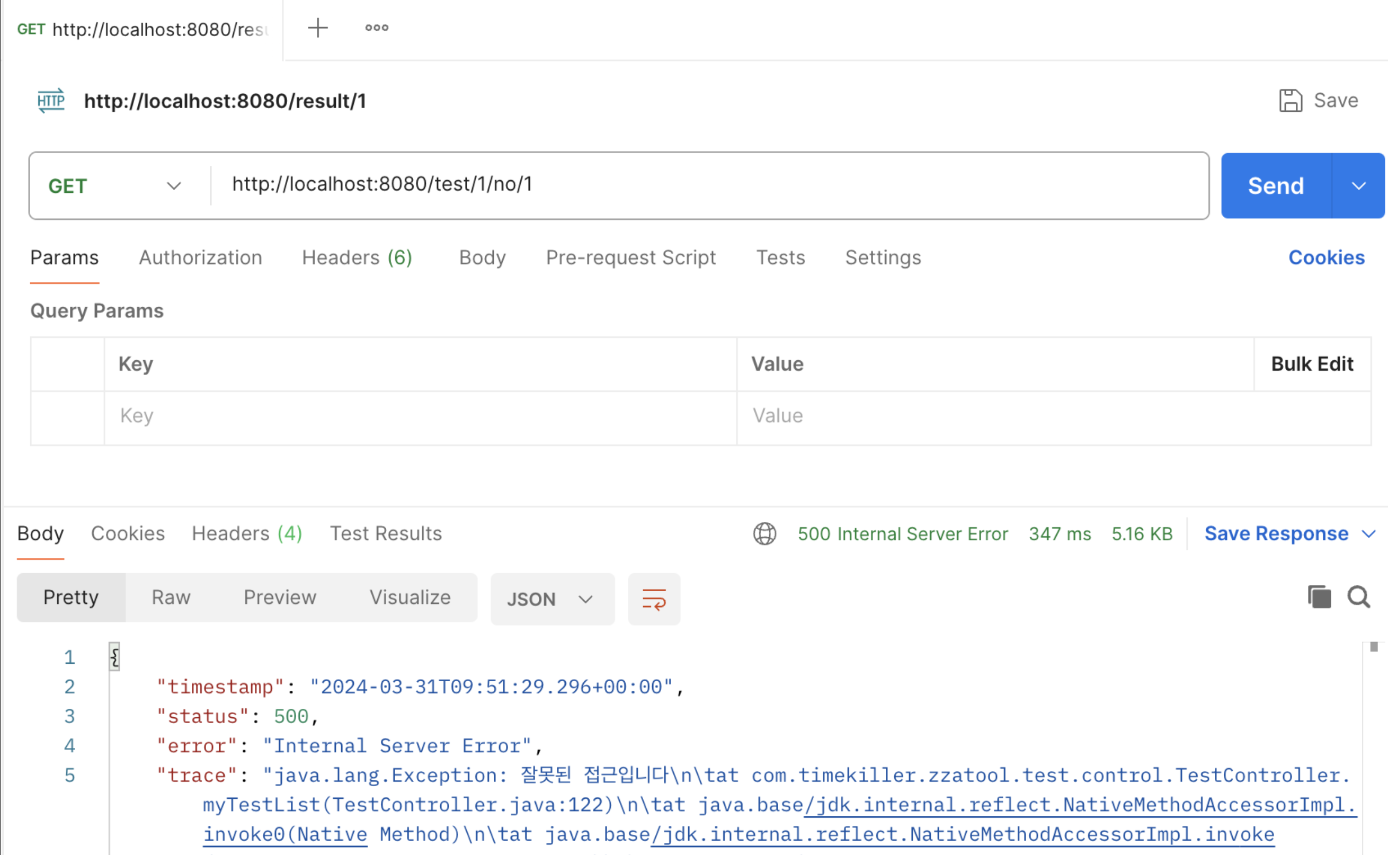Click the network globe icon in response
1388x855 pixels.
coord(764,533)
